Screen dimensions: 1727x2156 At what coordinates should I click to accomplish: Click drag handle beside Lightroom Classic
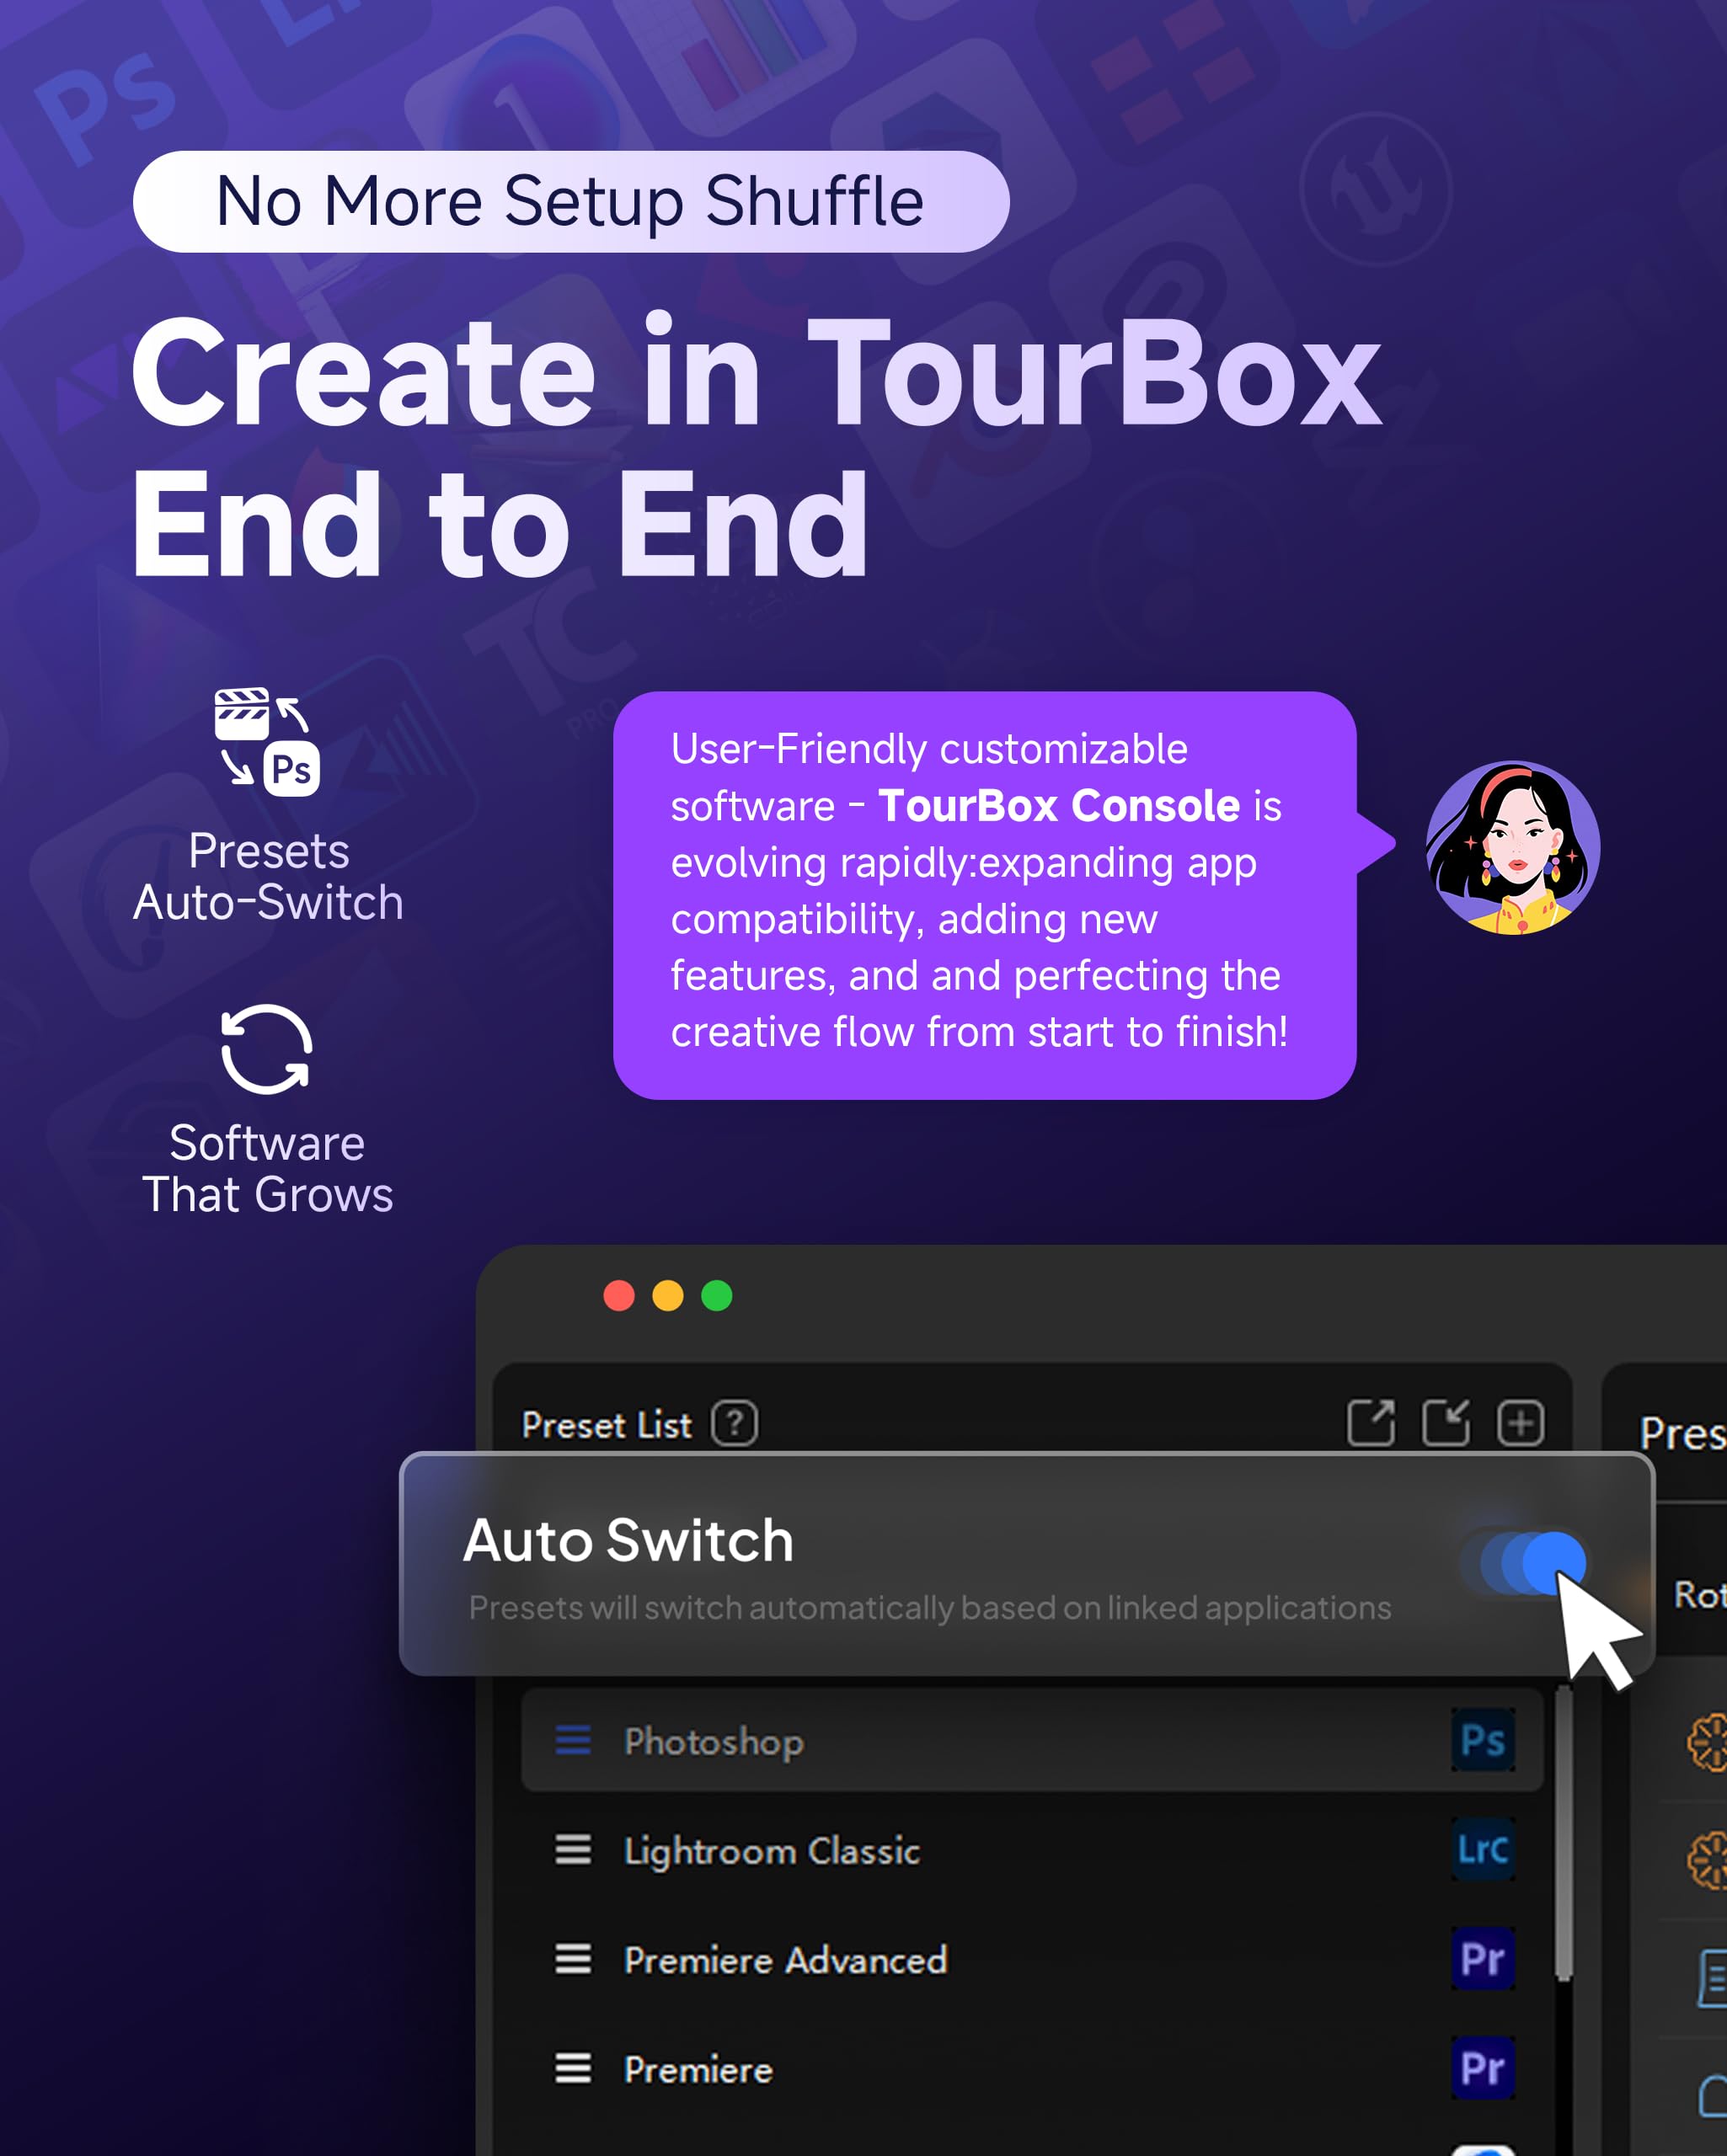[x=574, y=1850]
